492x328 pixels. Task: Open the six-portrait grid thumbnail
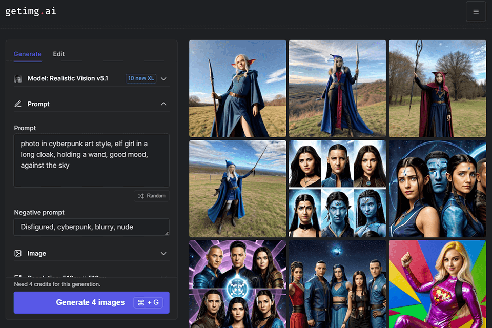click(337, 189)
